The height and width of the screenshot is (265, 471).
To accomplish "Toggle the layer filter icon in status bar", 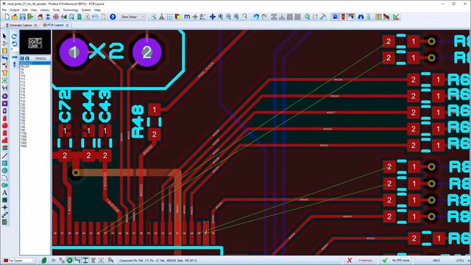I will [44, 261].
